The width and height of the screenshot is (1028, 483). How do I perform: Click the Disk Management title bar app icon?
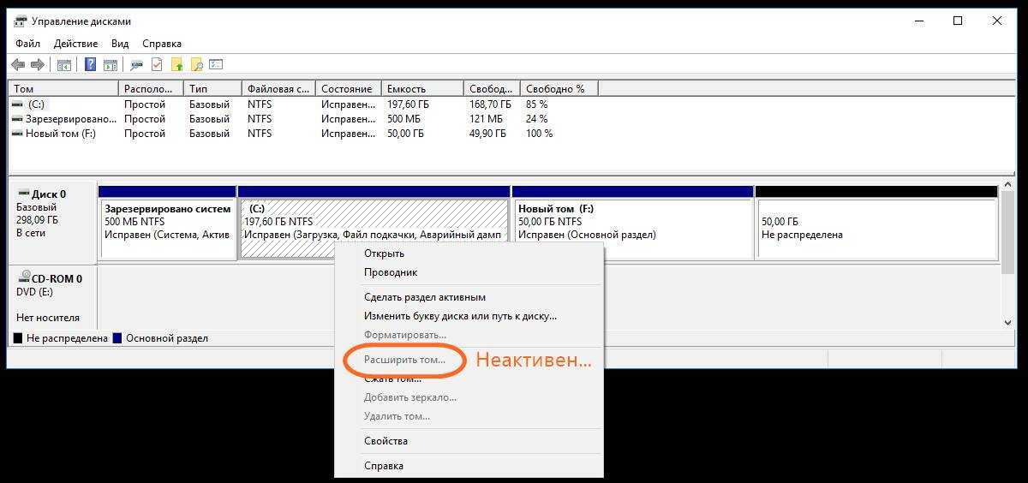tap(21, 21)
